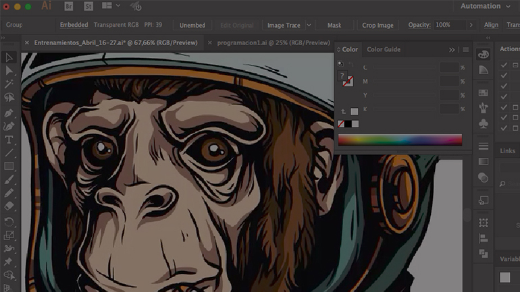Select the Curvature tool
Viewport: 520px width, 292px height.
click(9, 127)
